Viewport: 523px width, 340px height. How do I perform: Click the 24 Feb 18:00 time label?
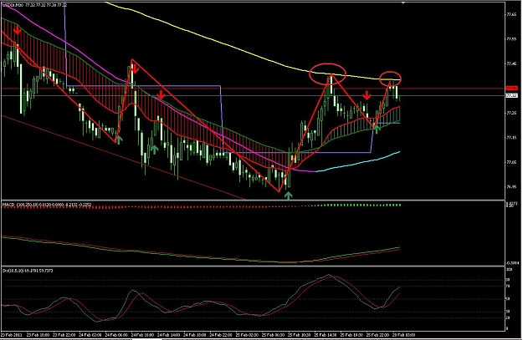(x=195, y=335)
